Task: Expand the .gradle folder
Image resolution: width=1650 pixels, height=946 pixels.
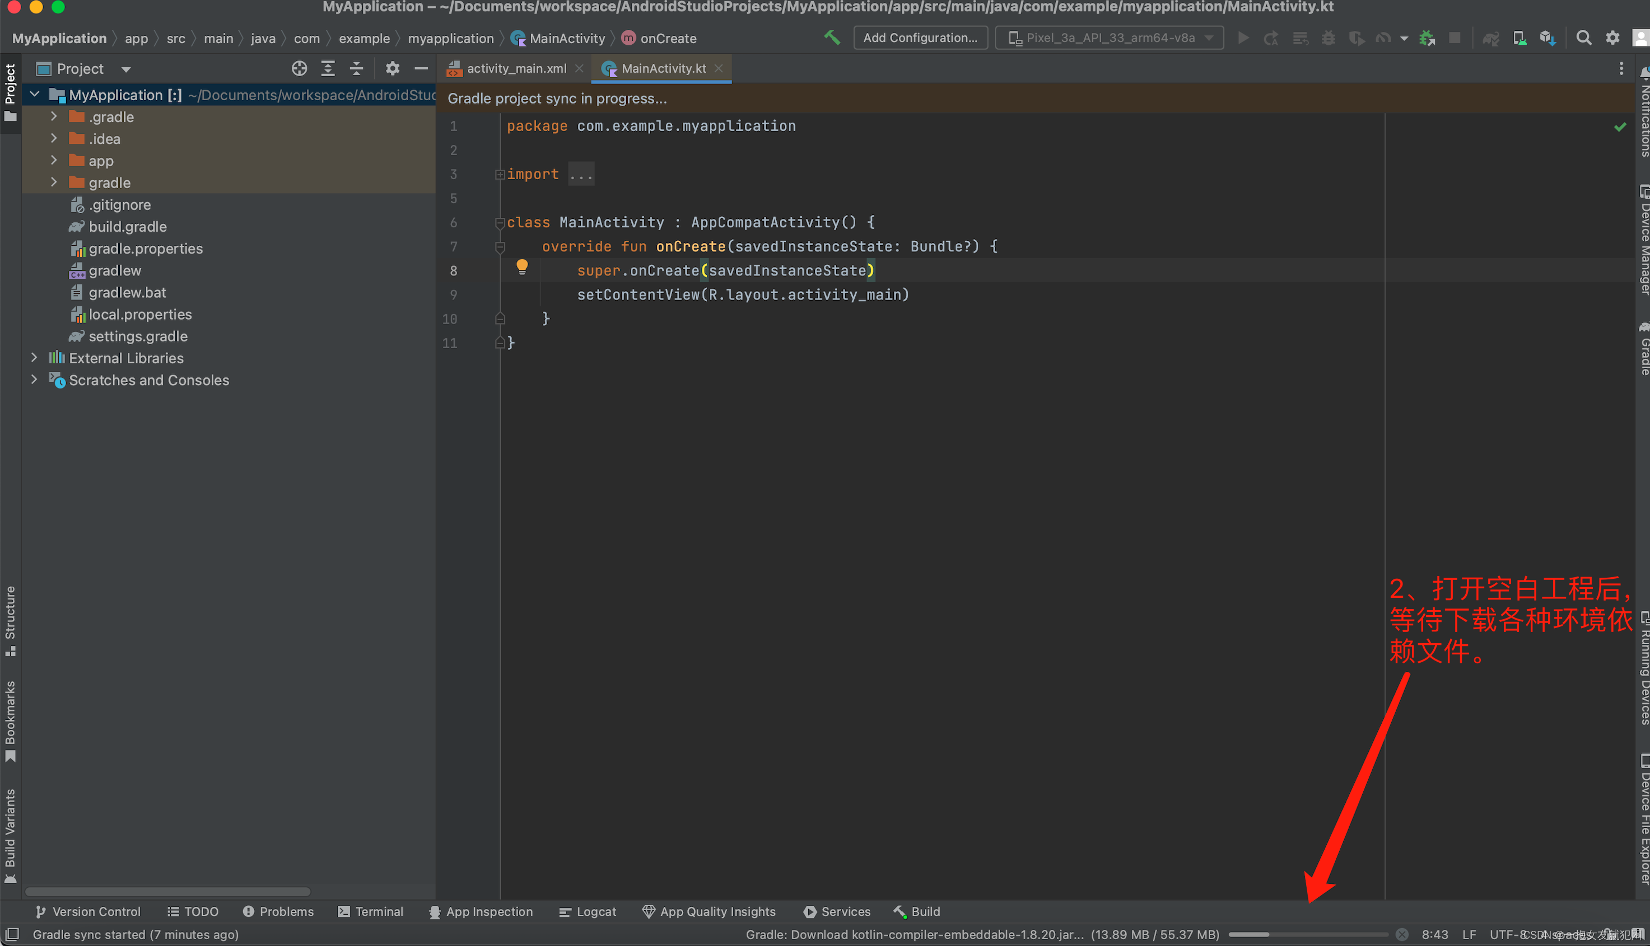Action: [55, 117]
